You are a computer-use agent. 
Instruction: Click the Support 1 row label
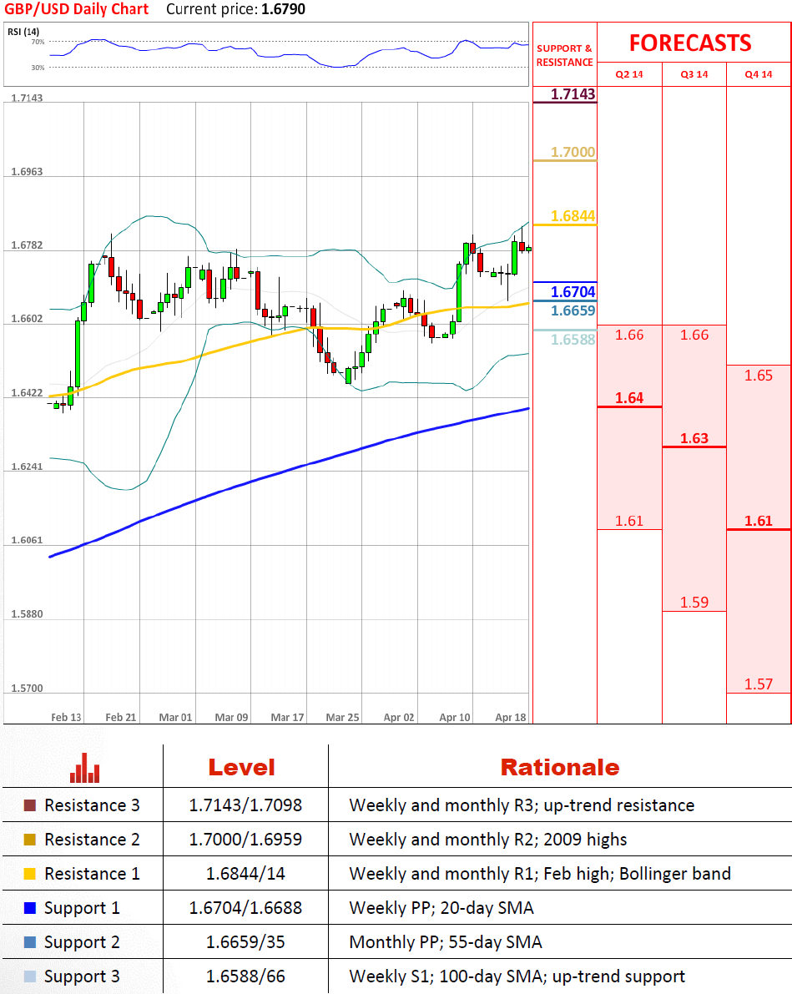tap(82, 908)
